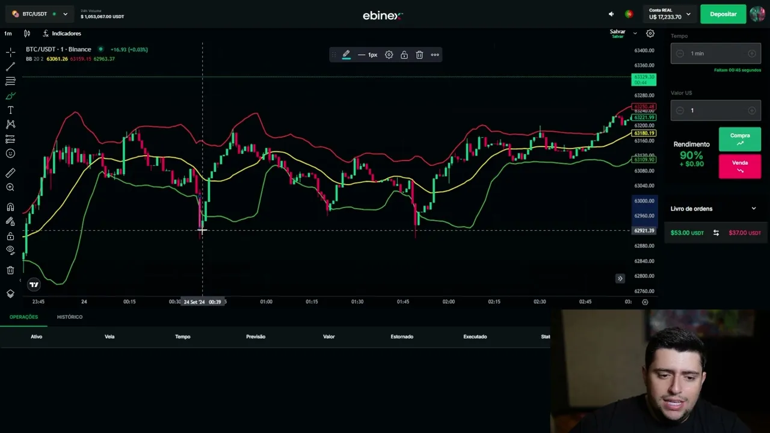770x433 pixels.
Task: Increase Tempo with plus button
Action: [x=752, y=54]
